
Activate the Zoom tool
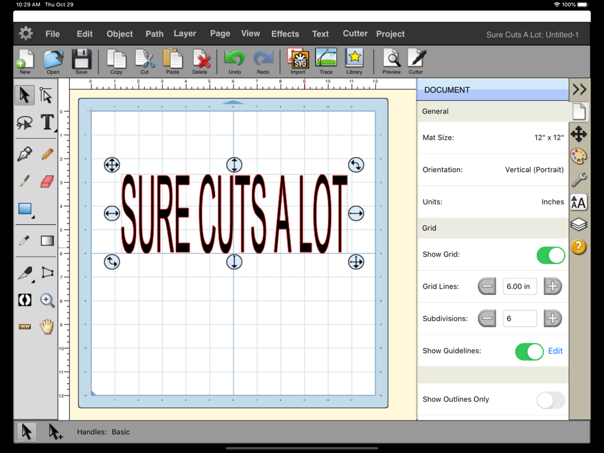click(x=48, y=300)
